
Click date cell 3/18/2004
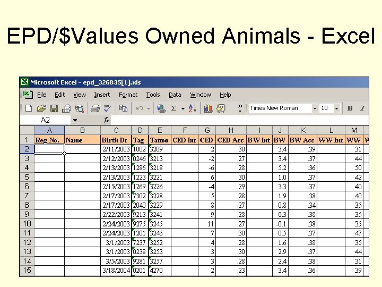[x=116, y=271]
